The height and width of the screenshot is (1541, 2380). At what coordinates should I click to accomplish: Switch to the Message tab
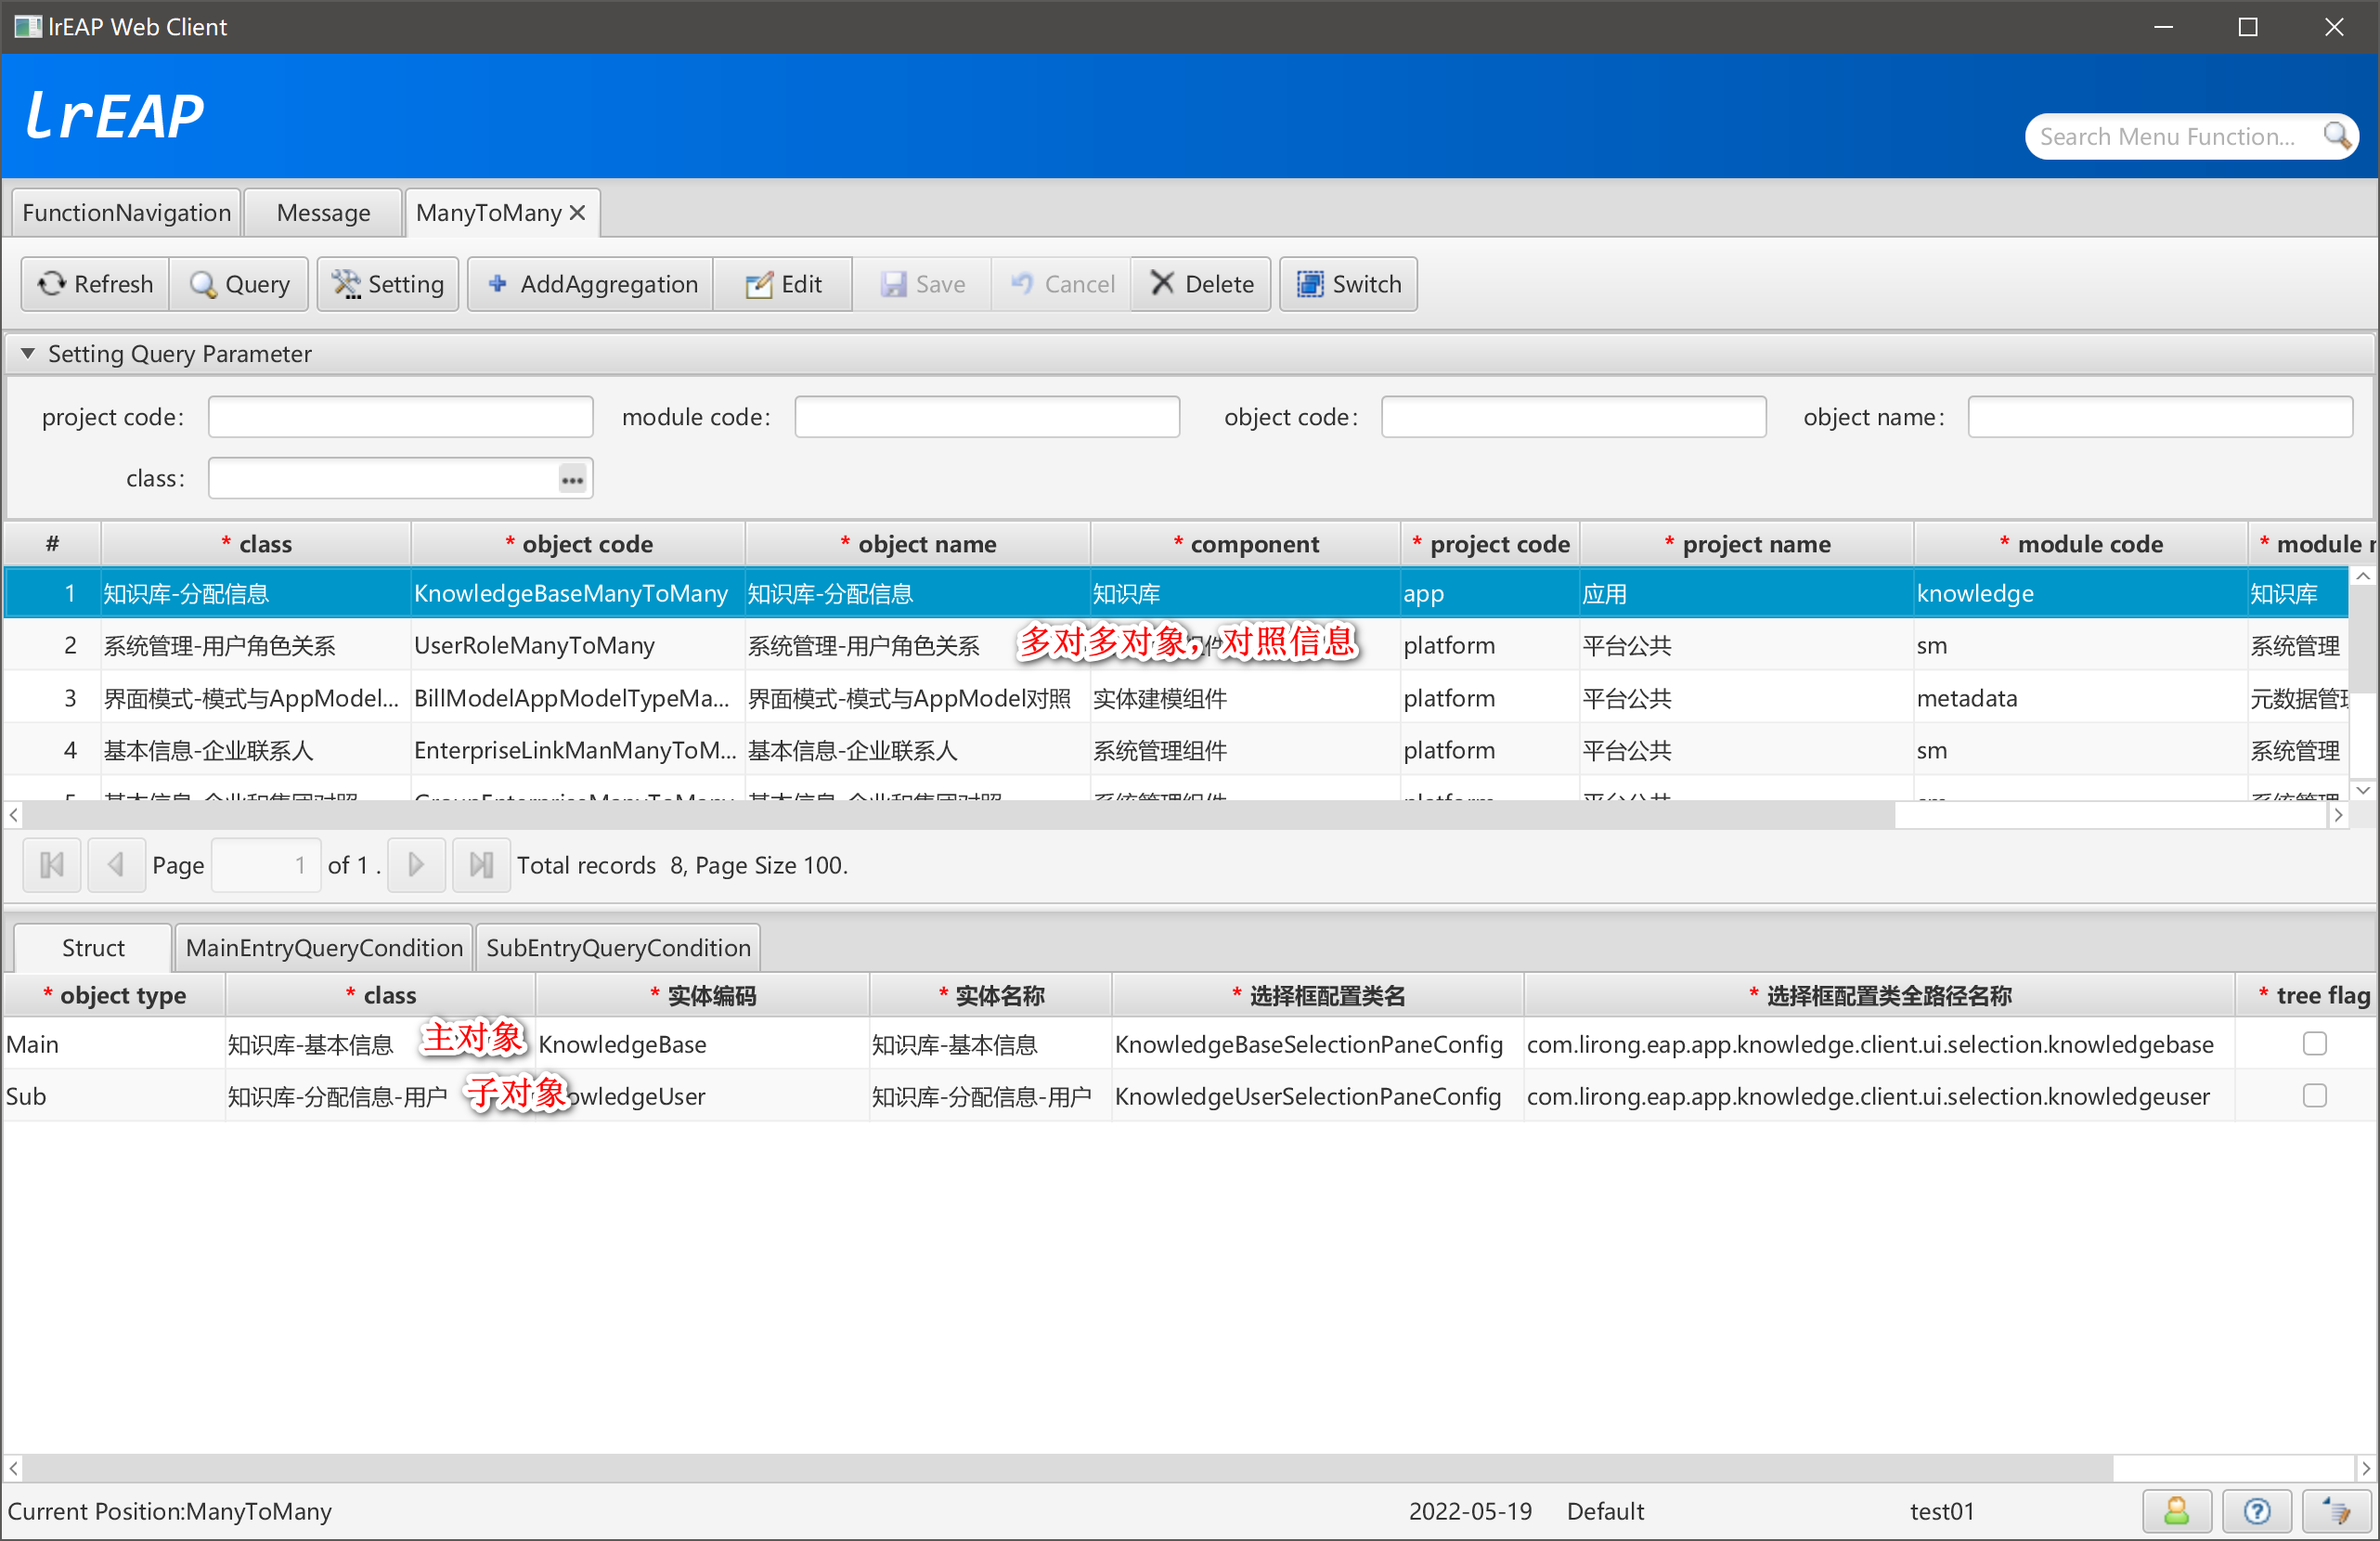coord(323,212)
